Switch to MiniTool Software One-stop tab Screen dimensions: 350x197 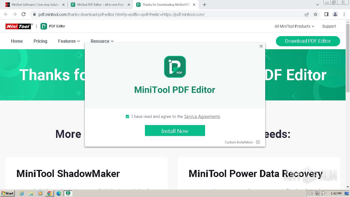(34, 5)
